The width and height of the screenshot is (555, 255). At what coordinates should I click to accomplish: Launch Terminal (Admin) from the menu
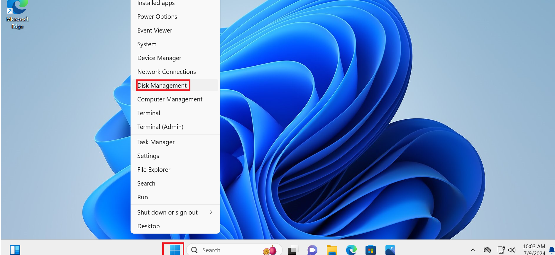coord(175,127)
